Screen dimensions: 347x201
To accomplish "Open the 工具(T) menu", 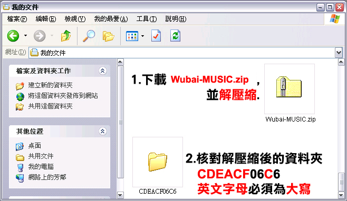I will click(147, 19).
